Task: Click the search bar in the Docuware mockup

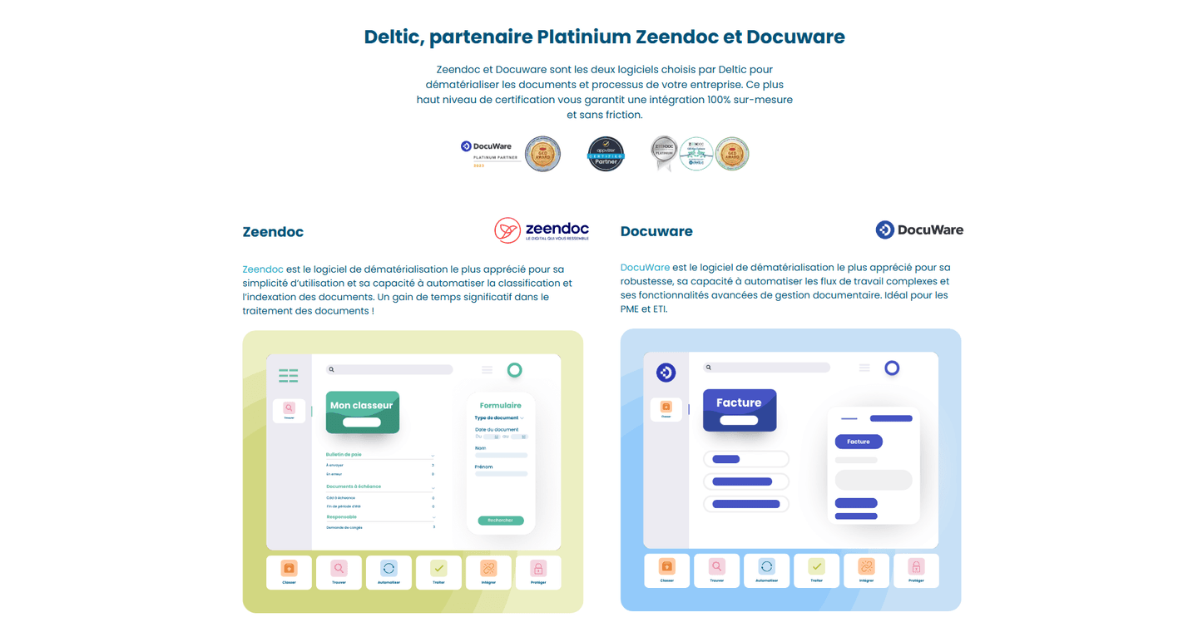Action: pos(767,367)
